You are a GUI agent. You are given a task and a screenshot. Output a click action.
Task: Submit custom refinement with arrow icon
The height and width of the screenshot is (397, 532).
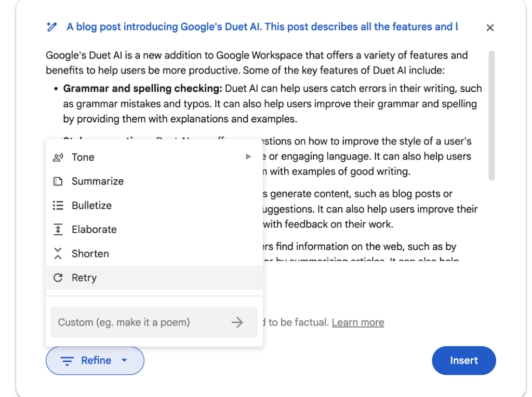tap(237, 322)
